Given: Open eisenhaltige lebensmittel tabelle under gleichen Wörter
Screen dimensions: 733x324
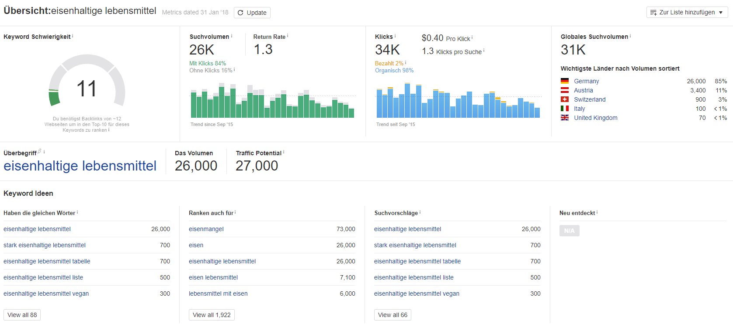Looking at the screenshot, I should coord(47,261).
